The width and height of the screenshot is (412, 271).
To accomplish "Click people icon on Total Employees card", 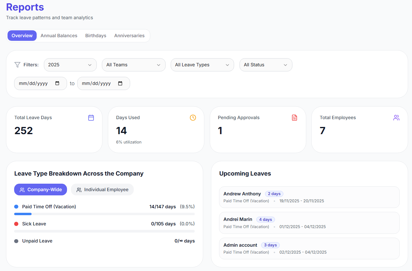I will coord(396,118).
